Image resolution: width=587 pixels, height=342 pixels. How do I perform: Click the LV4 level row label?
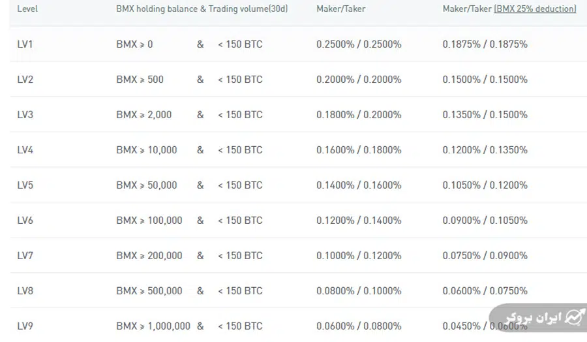pyautogui.click(x=25, y=150)
